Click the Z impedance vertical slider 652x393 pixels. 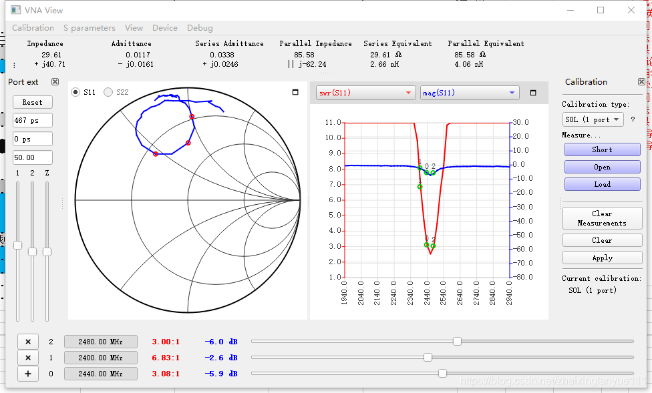coord(47,252)
